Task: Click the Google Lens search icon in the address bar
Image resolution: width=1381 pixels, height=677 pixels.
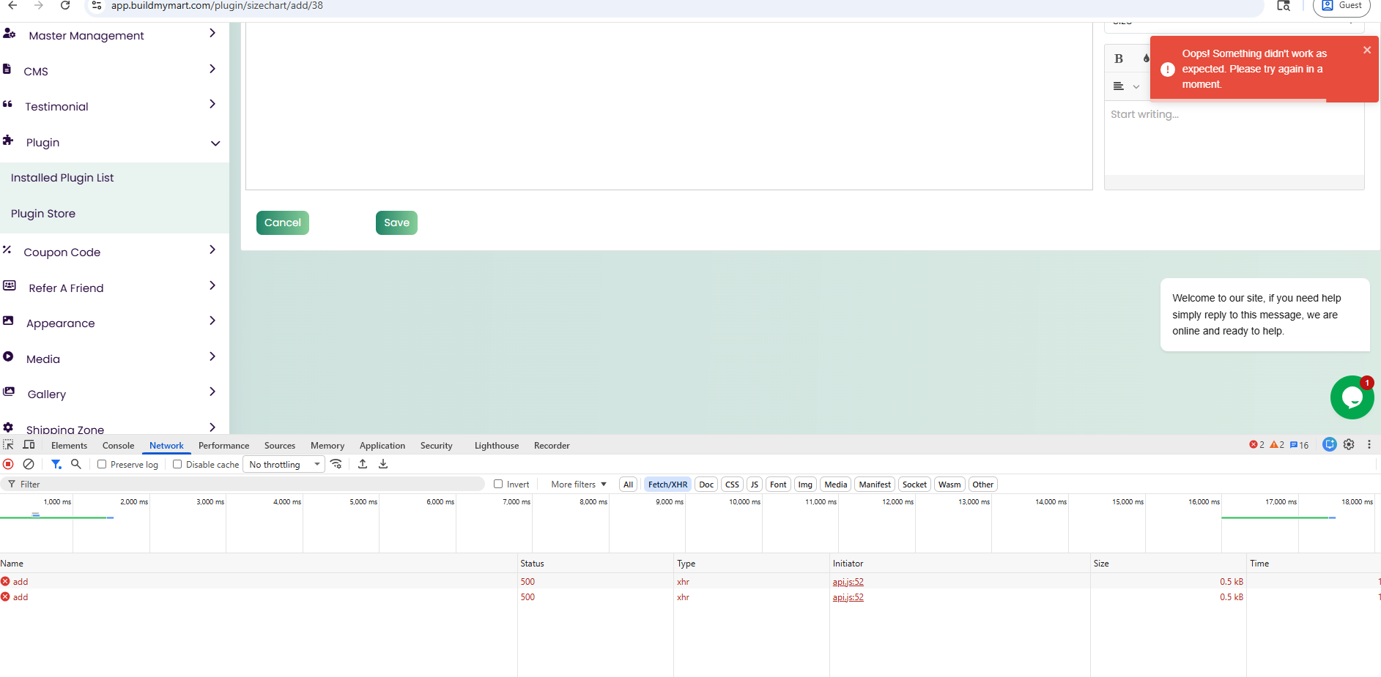Action: (x=1284, y=5)
